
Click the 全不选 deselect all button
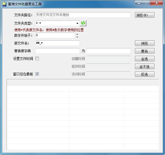pos(145,67)
